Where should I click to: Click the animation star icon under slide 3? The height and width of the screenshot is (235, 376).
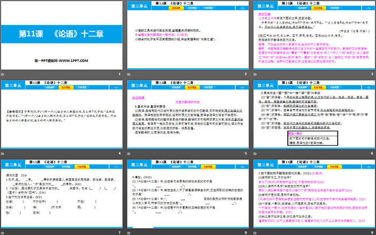coord(255,74)
